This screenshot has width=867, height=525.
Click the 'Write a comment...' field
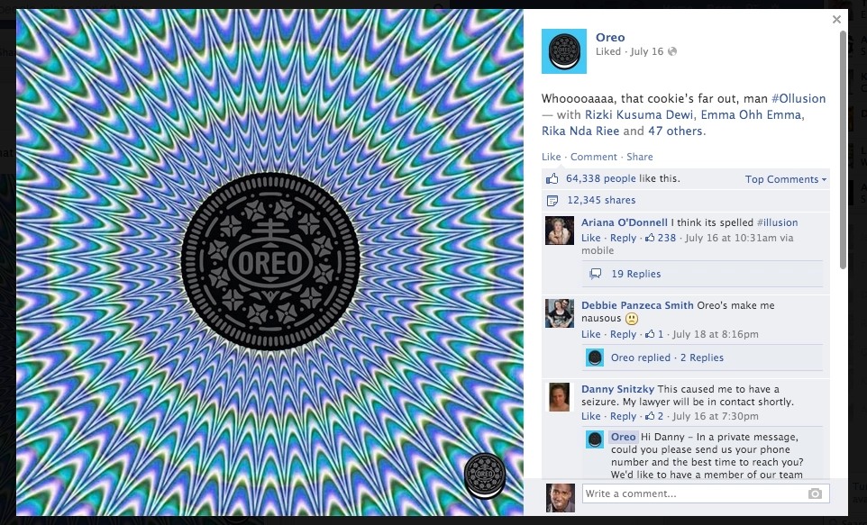click(x=706, y=493)
